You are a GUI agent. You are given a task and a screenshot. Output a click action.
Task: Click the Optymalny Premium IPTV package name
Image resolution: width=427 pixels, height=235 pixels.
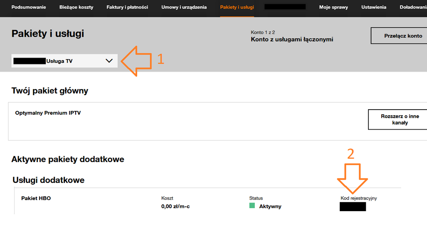[48, 113]
